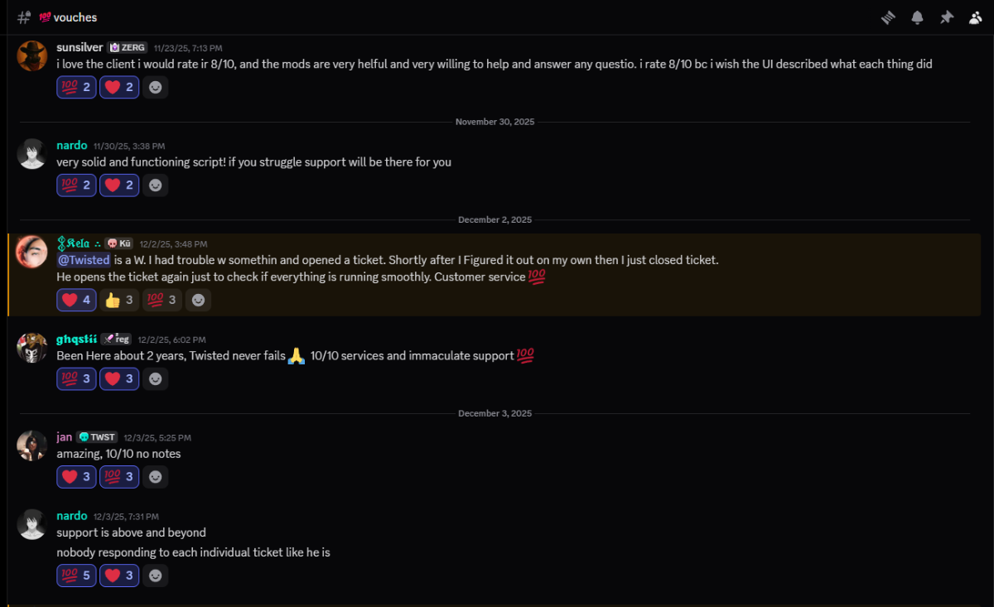
Task: Open ghqstii's avatar profile picture
Action: click(x=31, y=348)
